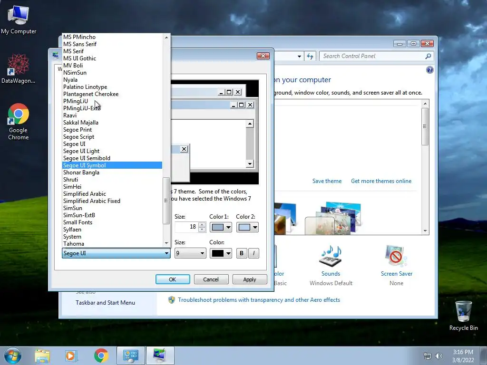Click themes list scrollbar down arrow
Screen dimensions: 487x365
[425, 231]
